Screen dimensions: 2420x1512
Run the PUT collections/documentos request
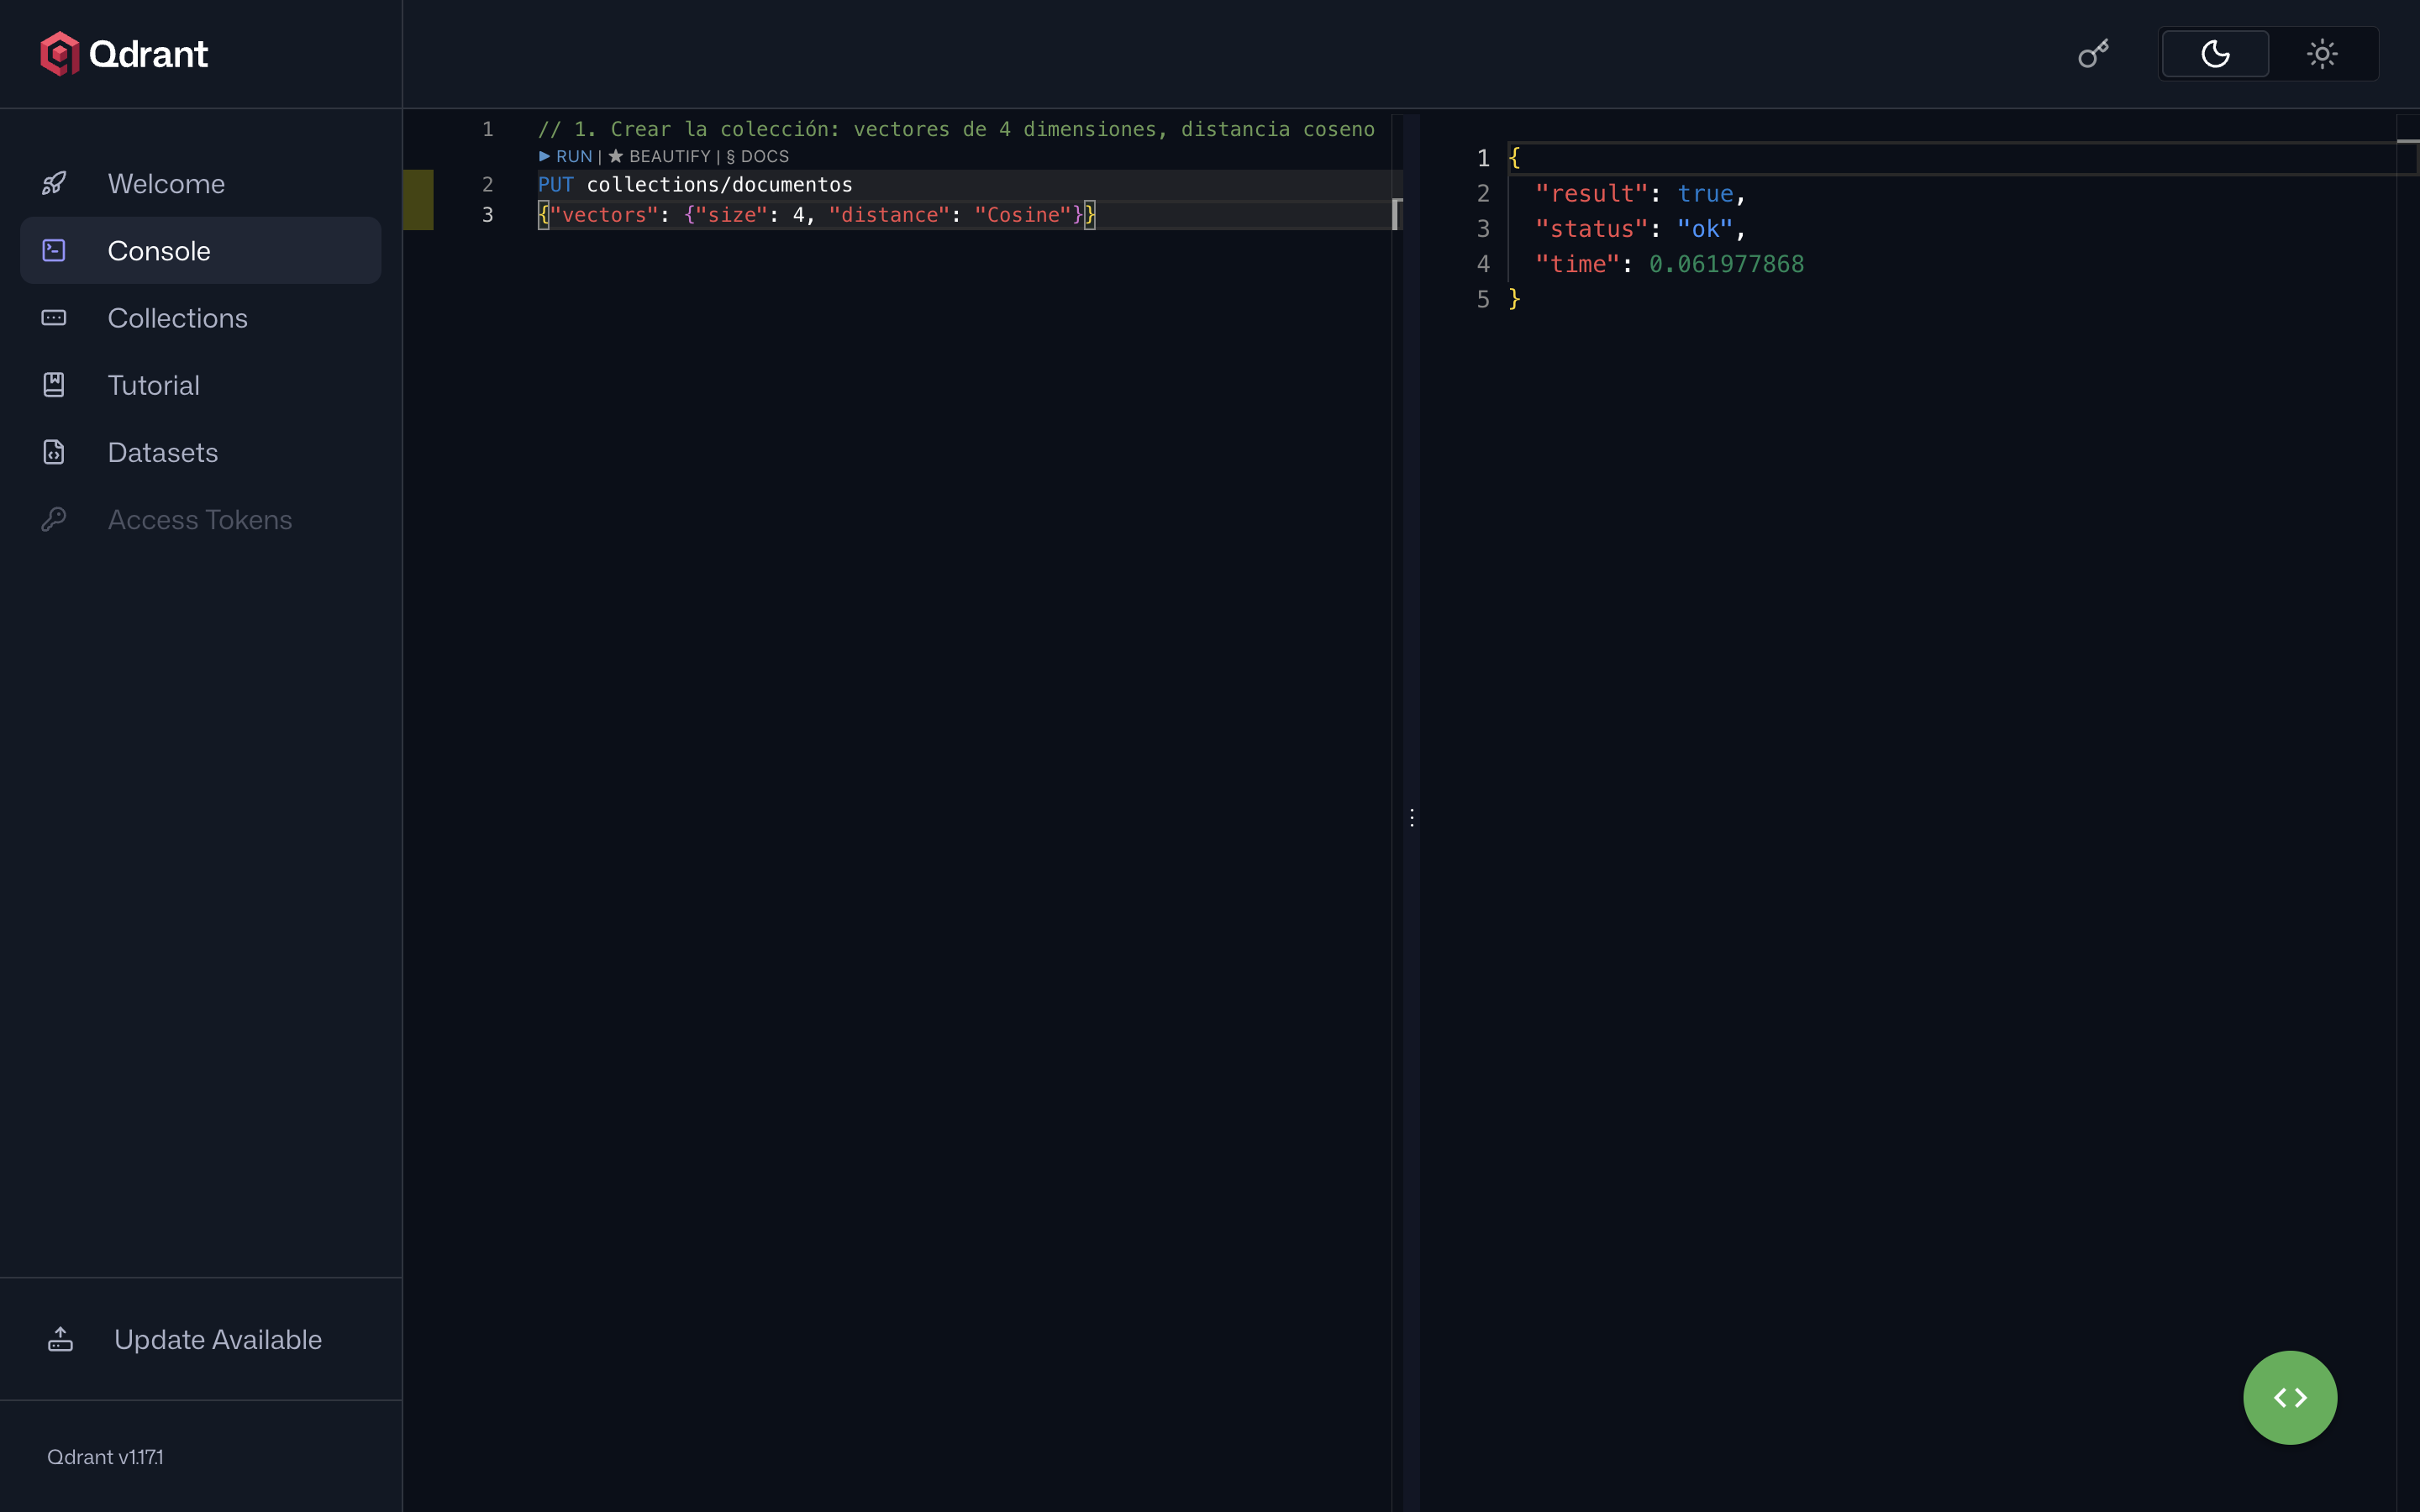point(566,156)
